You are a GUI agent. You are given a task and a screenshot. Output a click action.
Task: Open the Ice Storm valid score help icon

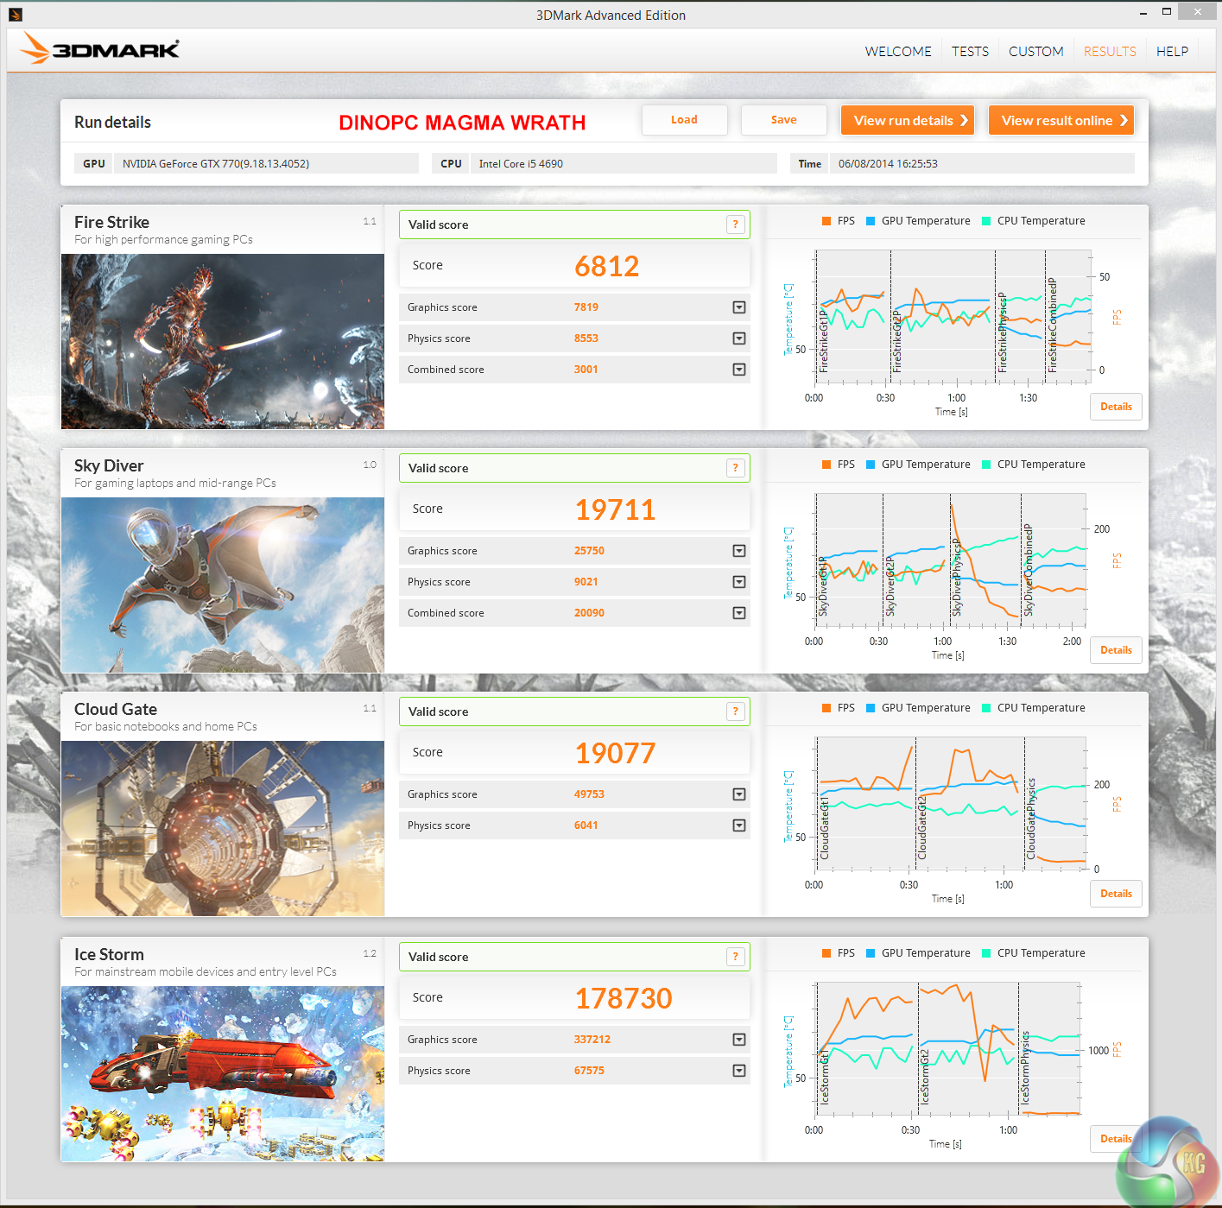(735, 957)
